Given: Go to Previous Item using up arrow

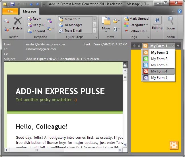Looking at the screenshot, I should click(x=31, y=4).
